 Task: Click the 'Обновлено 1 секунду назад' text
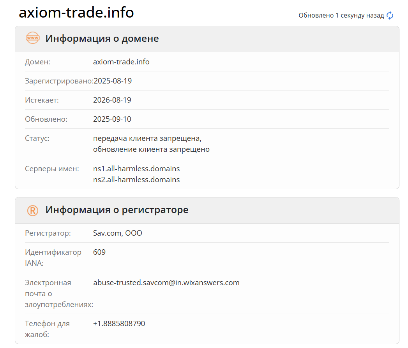point(341,16)
